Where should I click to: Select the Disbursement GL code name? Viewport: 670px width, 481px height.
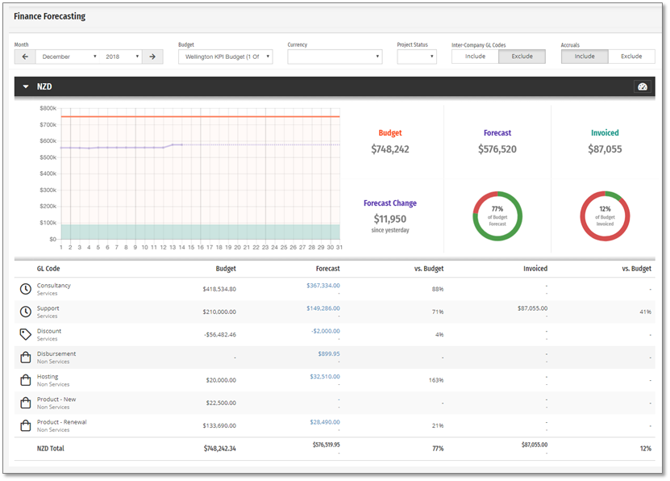[x=56, y=353]
